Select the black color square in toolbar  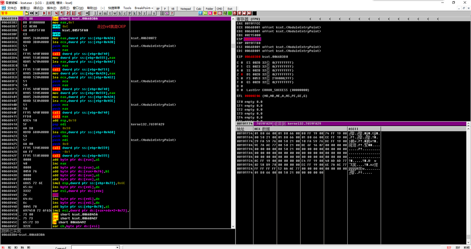pyautogui.click(x=255, y=13)
